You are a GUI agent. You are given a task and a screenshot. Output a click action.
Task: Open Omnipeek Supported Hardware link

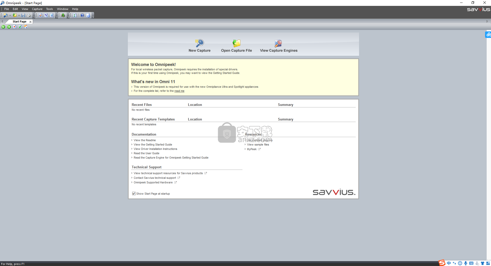tap(153, 182)
